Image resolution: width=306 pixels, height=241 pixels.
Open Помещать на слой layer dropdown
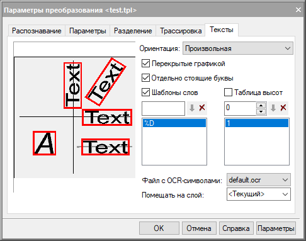[259, 194]
